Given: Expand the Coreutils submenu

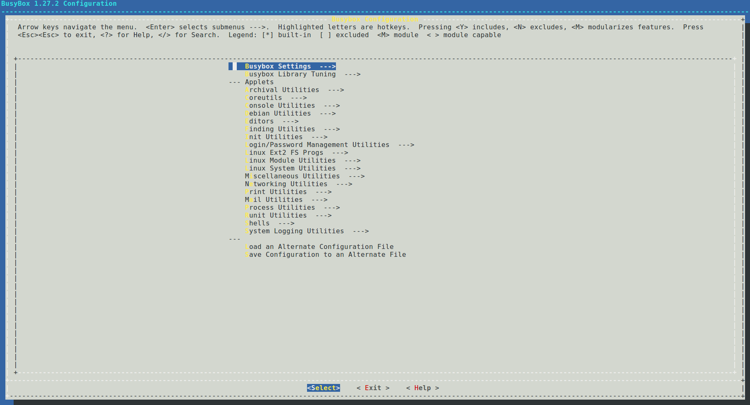Looking at the screenshot, I should pyautogui.click(x=276, y=98).
